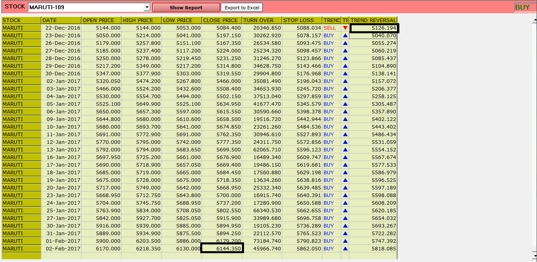This screenshot has width=537, height=262.
Task: Click the HIGH PRICE column header
Action: pyautogui.click(x=142, y=20)
